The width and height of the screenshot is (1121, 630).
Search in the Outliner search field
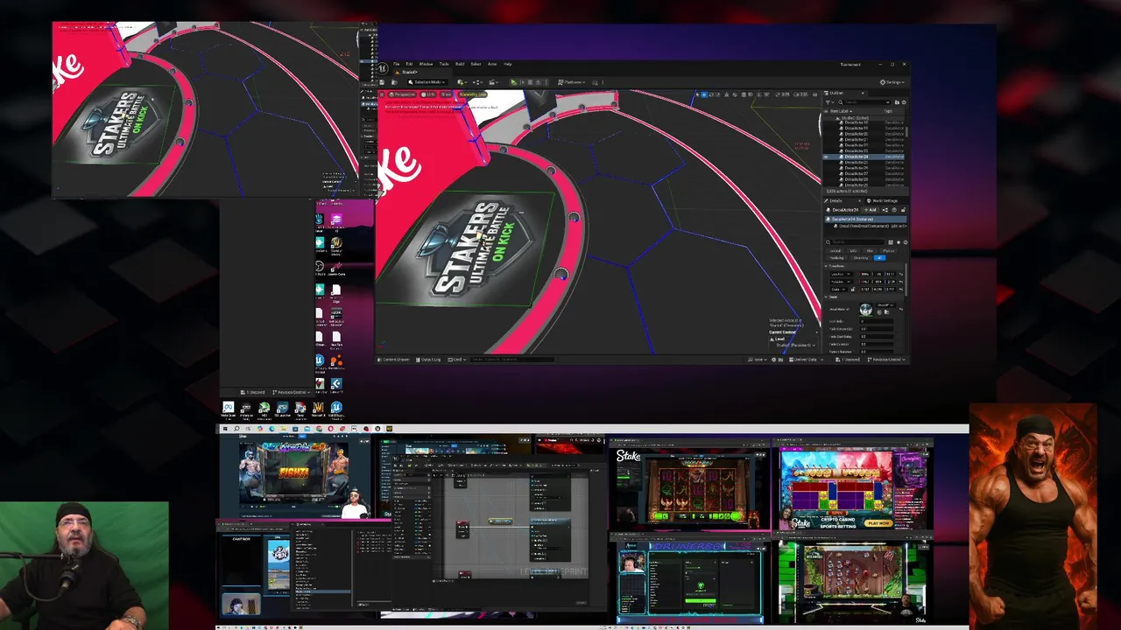tap(864, 102)
